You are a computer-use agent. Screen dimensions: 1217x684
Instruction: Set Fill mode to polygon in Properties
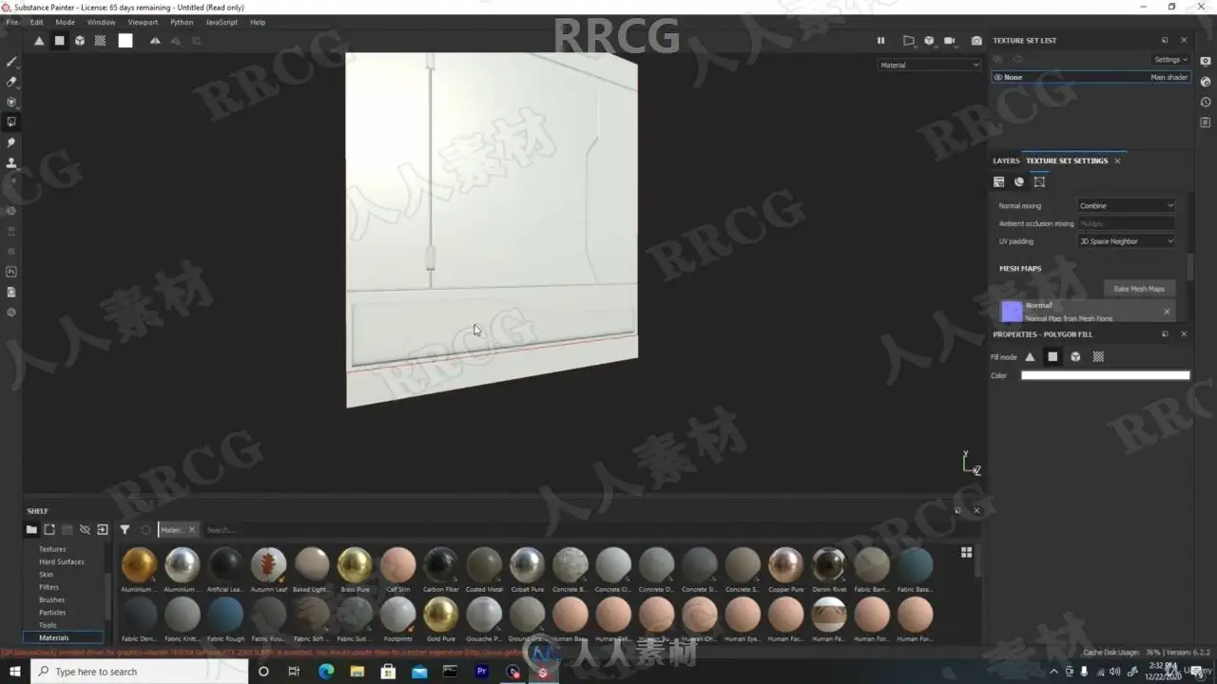pos(1053,357)
